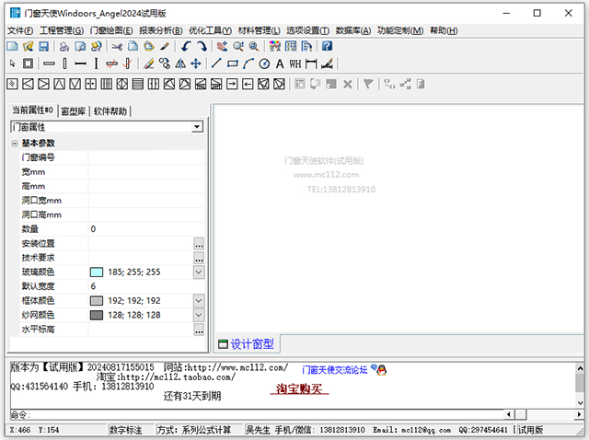Select the Circle drawing tool

264,64
